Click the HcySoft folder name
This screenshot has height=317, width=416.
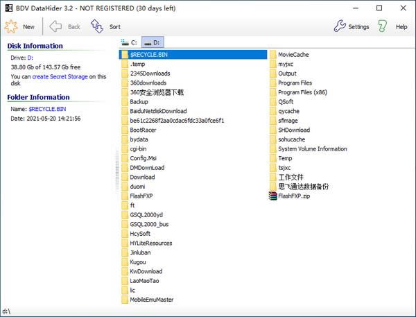click(x=140, y=234)
